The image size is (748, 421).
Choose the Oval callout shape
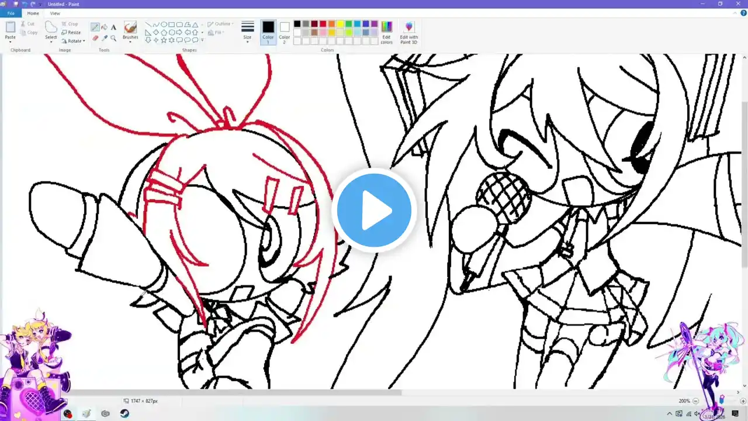click(x=186, y=40)
